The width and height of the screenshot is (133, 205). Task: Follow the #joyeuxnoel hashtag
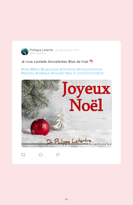(x=50, y=69)
